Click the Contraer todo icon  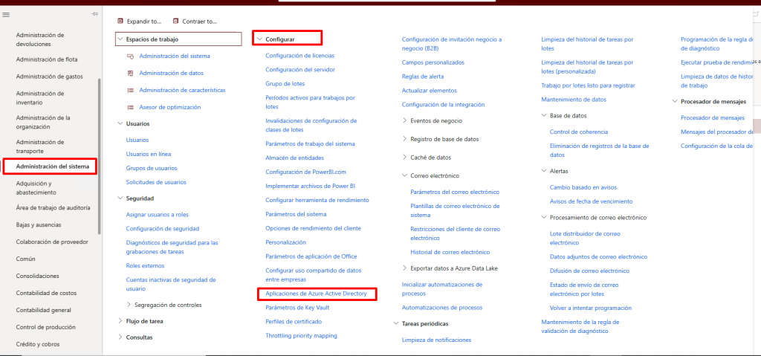click(x=176, y=22)
